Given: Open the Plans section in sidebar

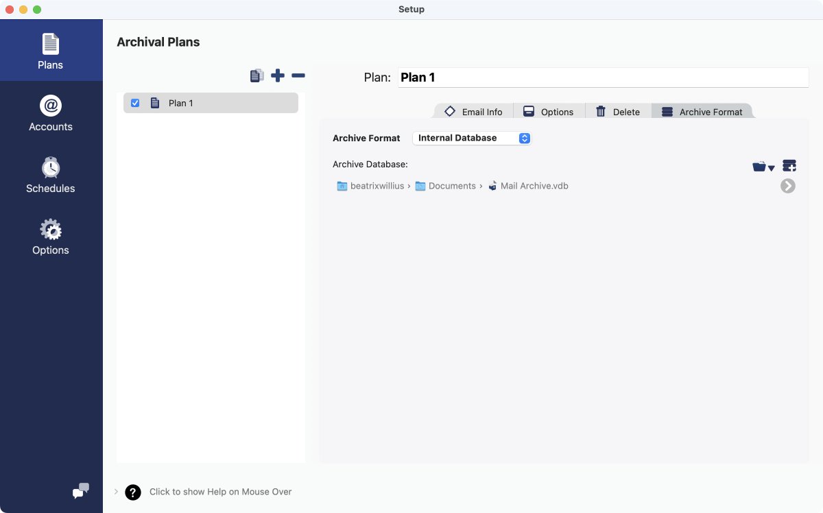Looking at the screenshot, I should click(x=51, y=51).
